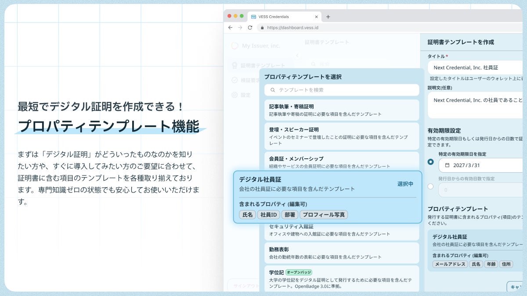Click the 住所 property chip
This screenshot has width=527, height=296.
coord(506,264)
